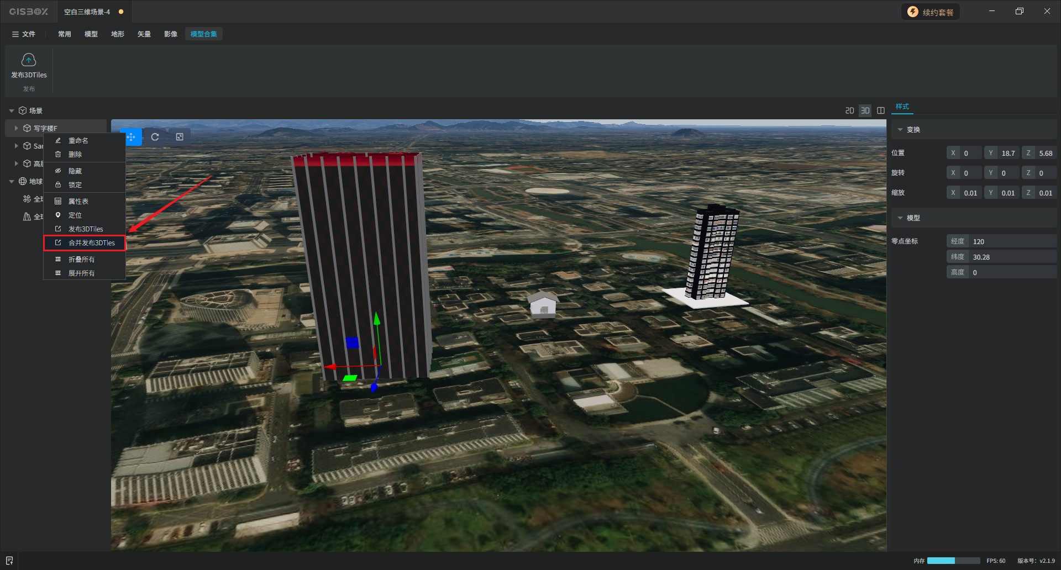Collapse the 变换 section
This screenshot has width=1061, height=570.
tap(900, 130)
